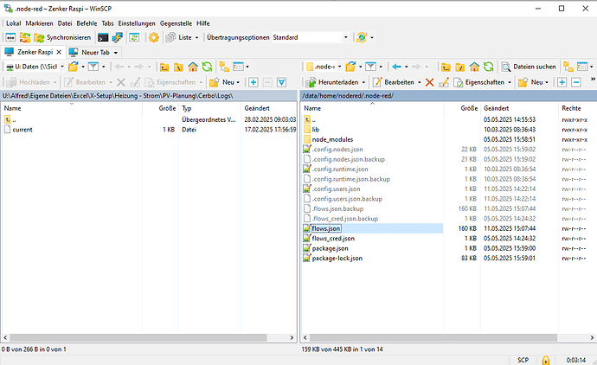Open the Befehle menu

(x=87, y=23)
